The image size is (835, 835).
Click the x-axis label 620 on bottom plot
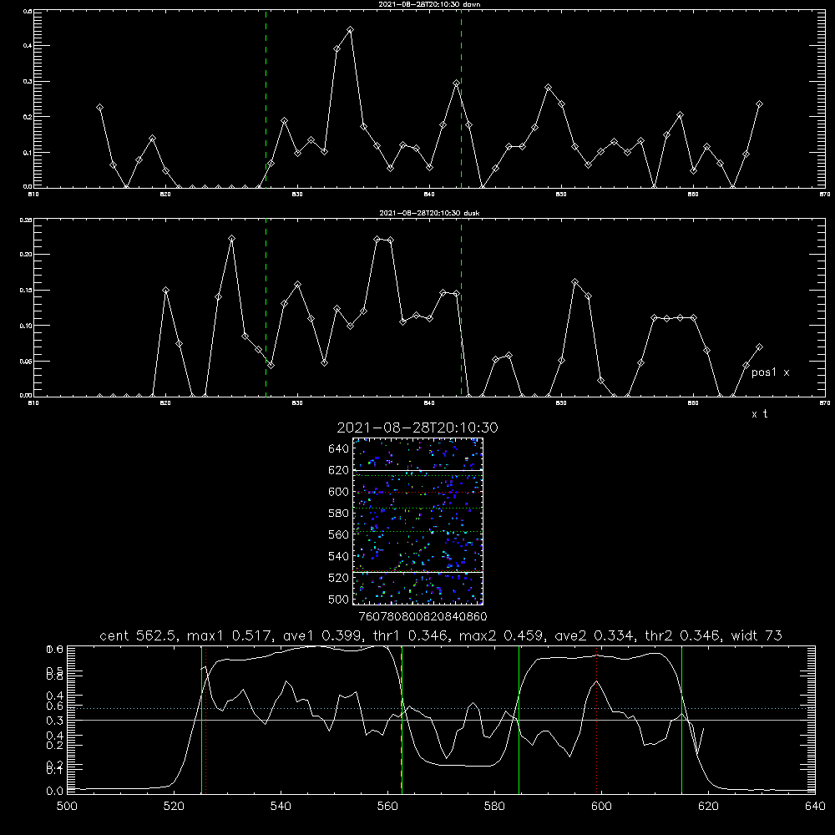click(708, 807)
